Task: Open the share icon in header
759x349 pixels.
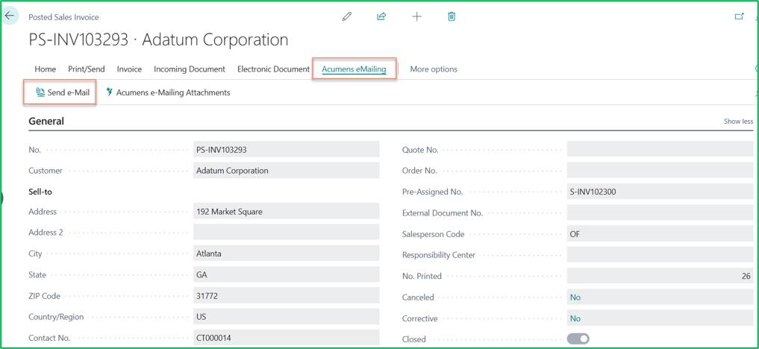Action: tap(381, 16)
